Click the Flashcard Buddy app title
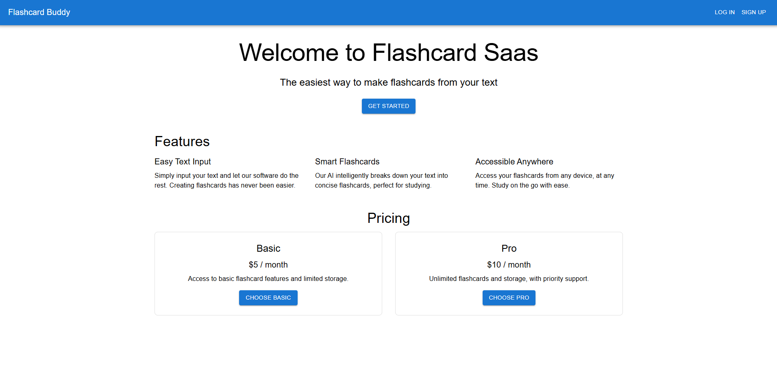 click(39, 12)
